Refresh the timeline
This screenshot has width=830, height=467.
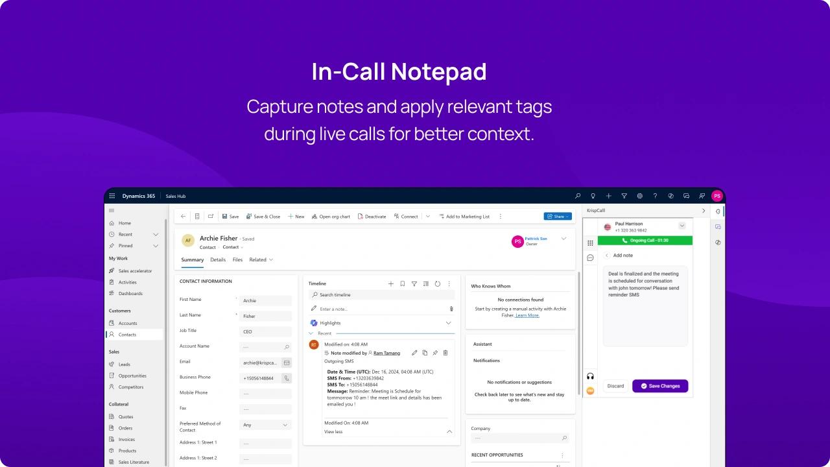pos(438,283)
